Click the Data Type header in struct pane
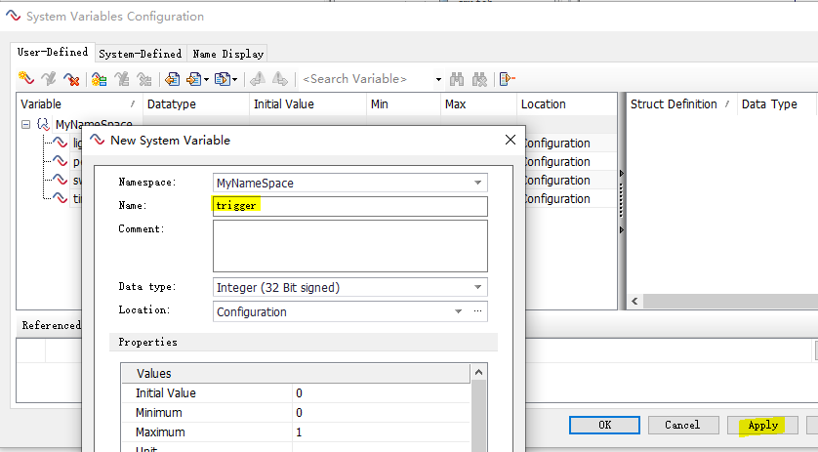The image size is (818, 452). click(x=776, y=103)
